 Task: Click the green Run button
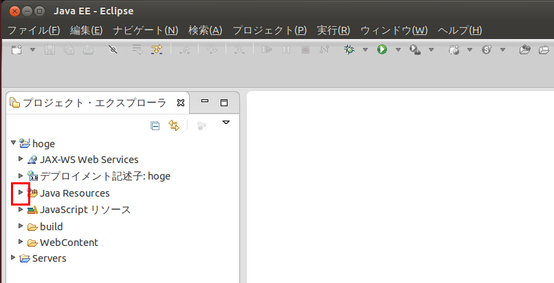tap(382, 50)
